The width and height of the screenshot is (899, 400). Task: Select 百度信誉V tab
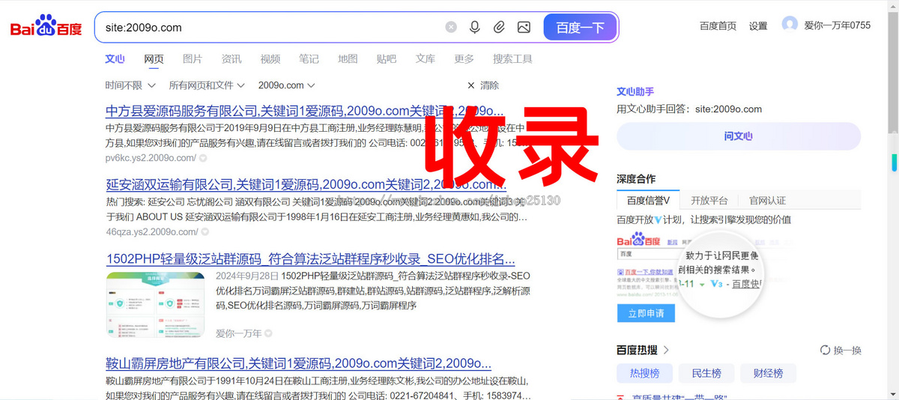649,201
